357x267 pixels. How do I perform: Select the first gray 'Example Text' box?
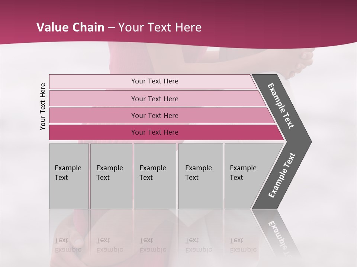pyautogui.click(x=69, y=176)
